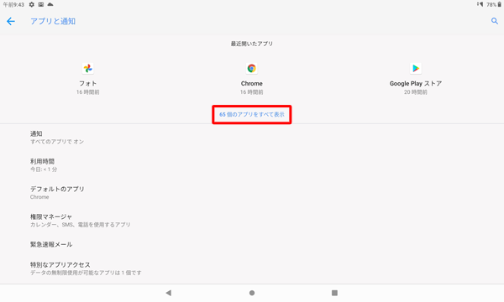Open 権限マネージャ settings

coord(252,221)
